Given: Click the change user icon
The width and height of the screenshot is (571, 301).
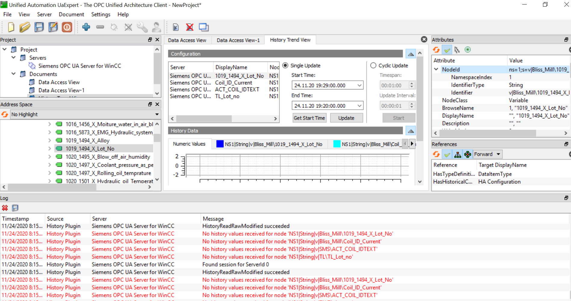Looking at the screenshot, I should click(x=156, y=27).
